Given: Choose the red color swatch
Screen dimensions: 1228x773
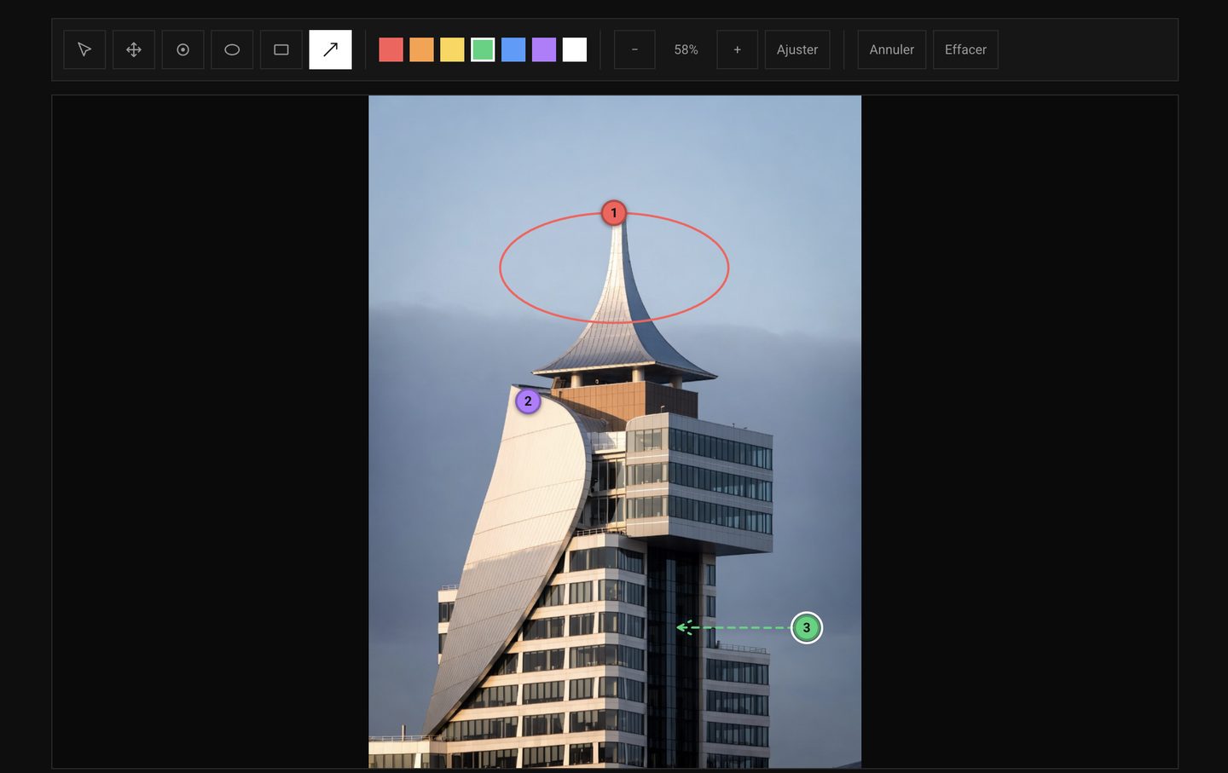Looking at the screenshot, I should tap(391, 49).
